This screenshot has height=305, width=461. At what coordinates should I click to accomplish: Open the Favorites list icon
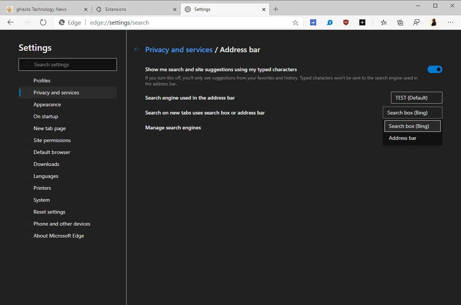click(384, 22)
